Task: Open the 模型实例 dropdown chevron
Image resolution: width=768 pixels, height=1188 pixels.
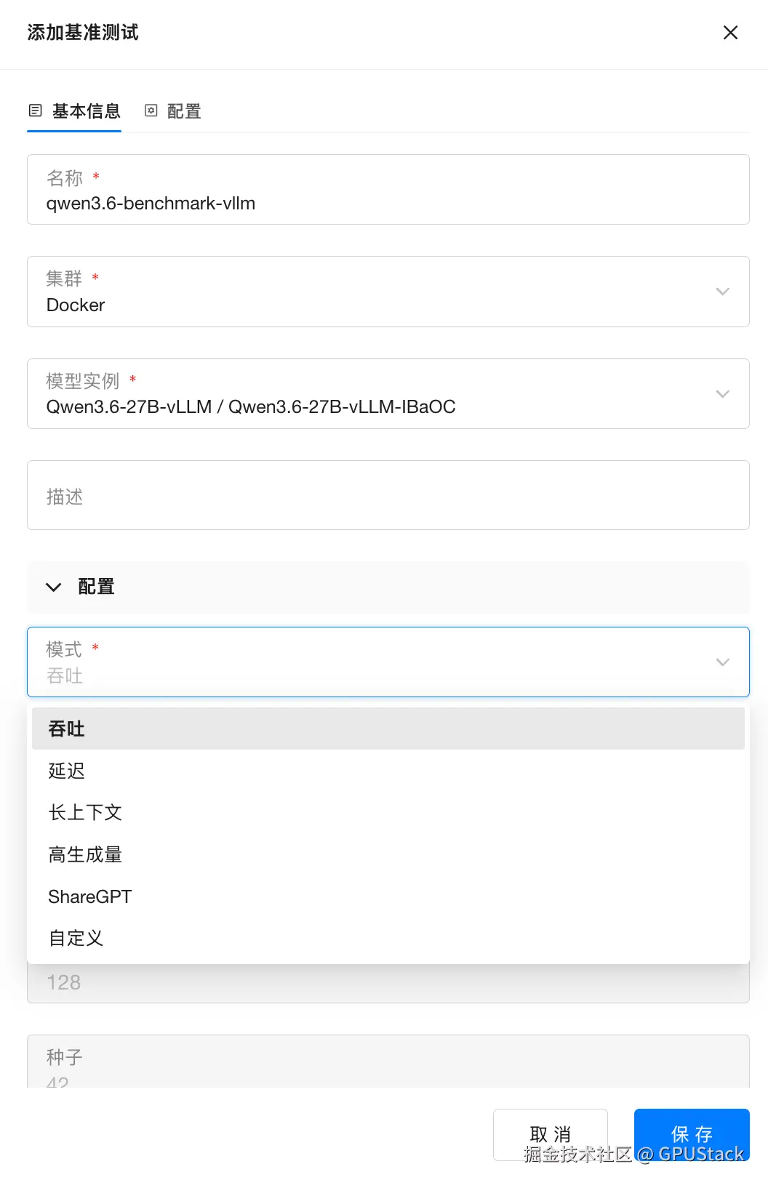Action: coord(722,394)
